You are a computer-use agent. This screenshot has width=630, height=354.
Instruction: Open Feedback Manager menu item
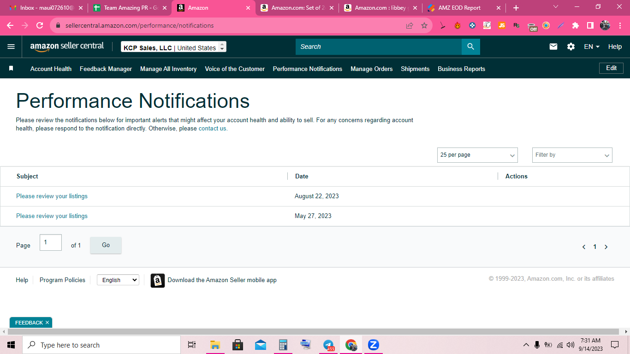point(106,69)
